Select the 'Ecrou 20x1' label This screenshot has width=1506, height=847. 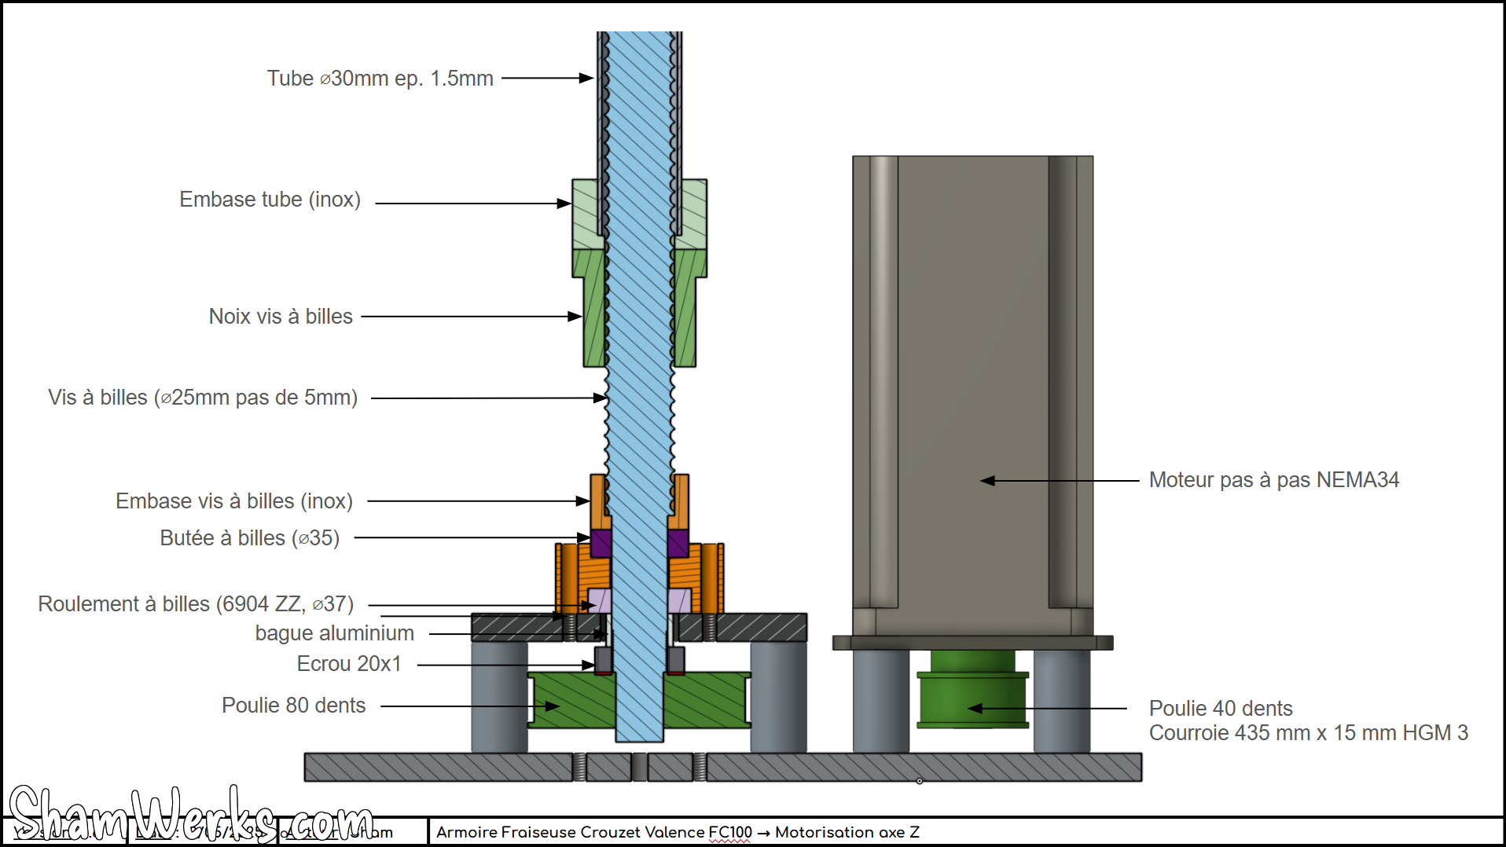coord(348,664)
